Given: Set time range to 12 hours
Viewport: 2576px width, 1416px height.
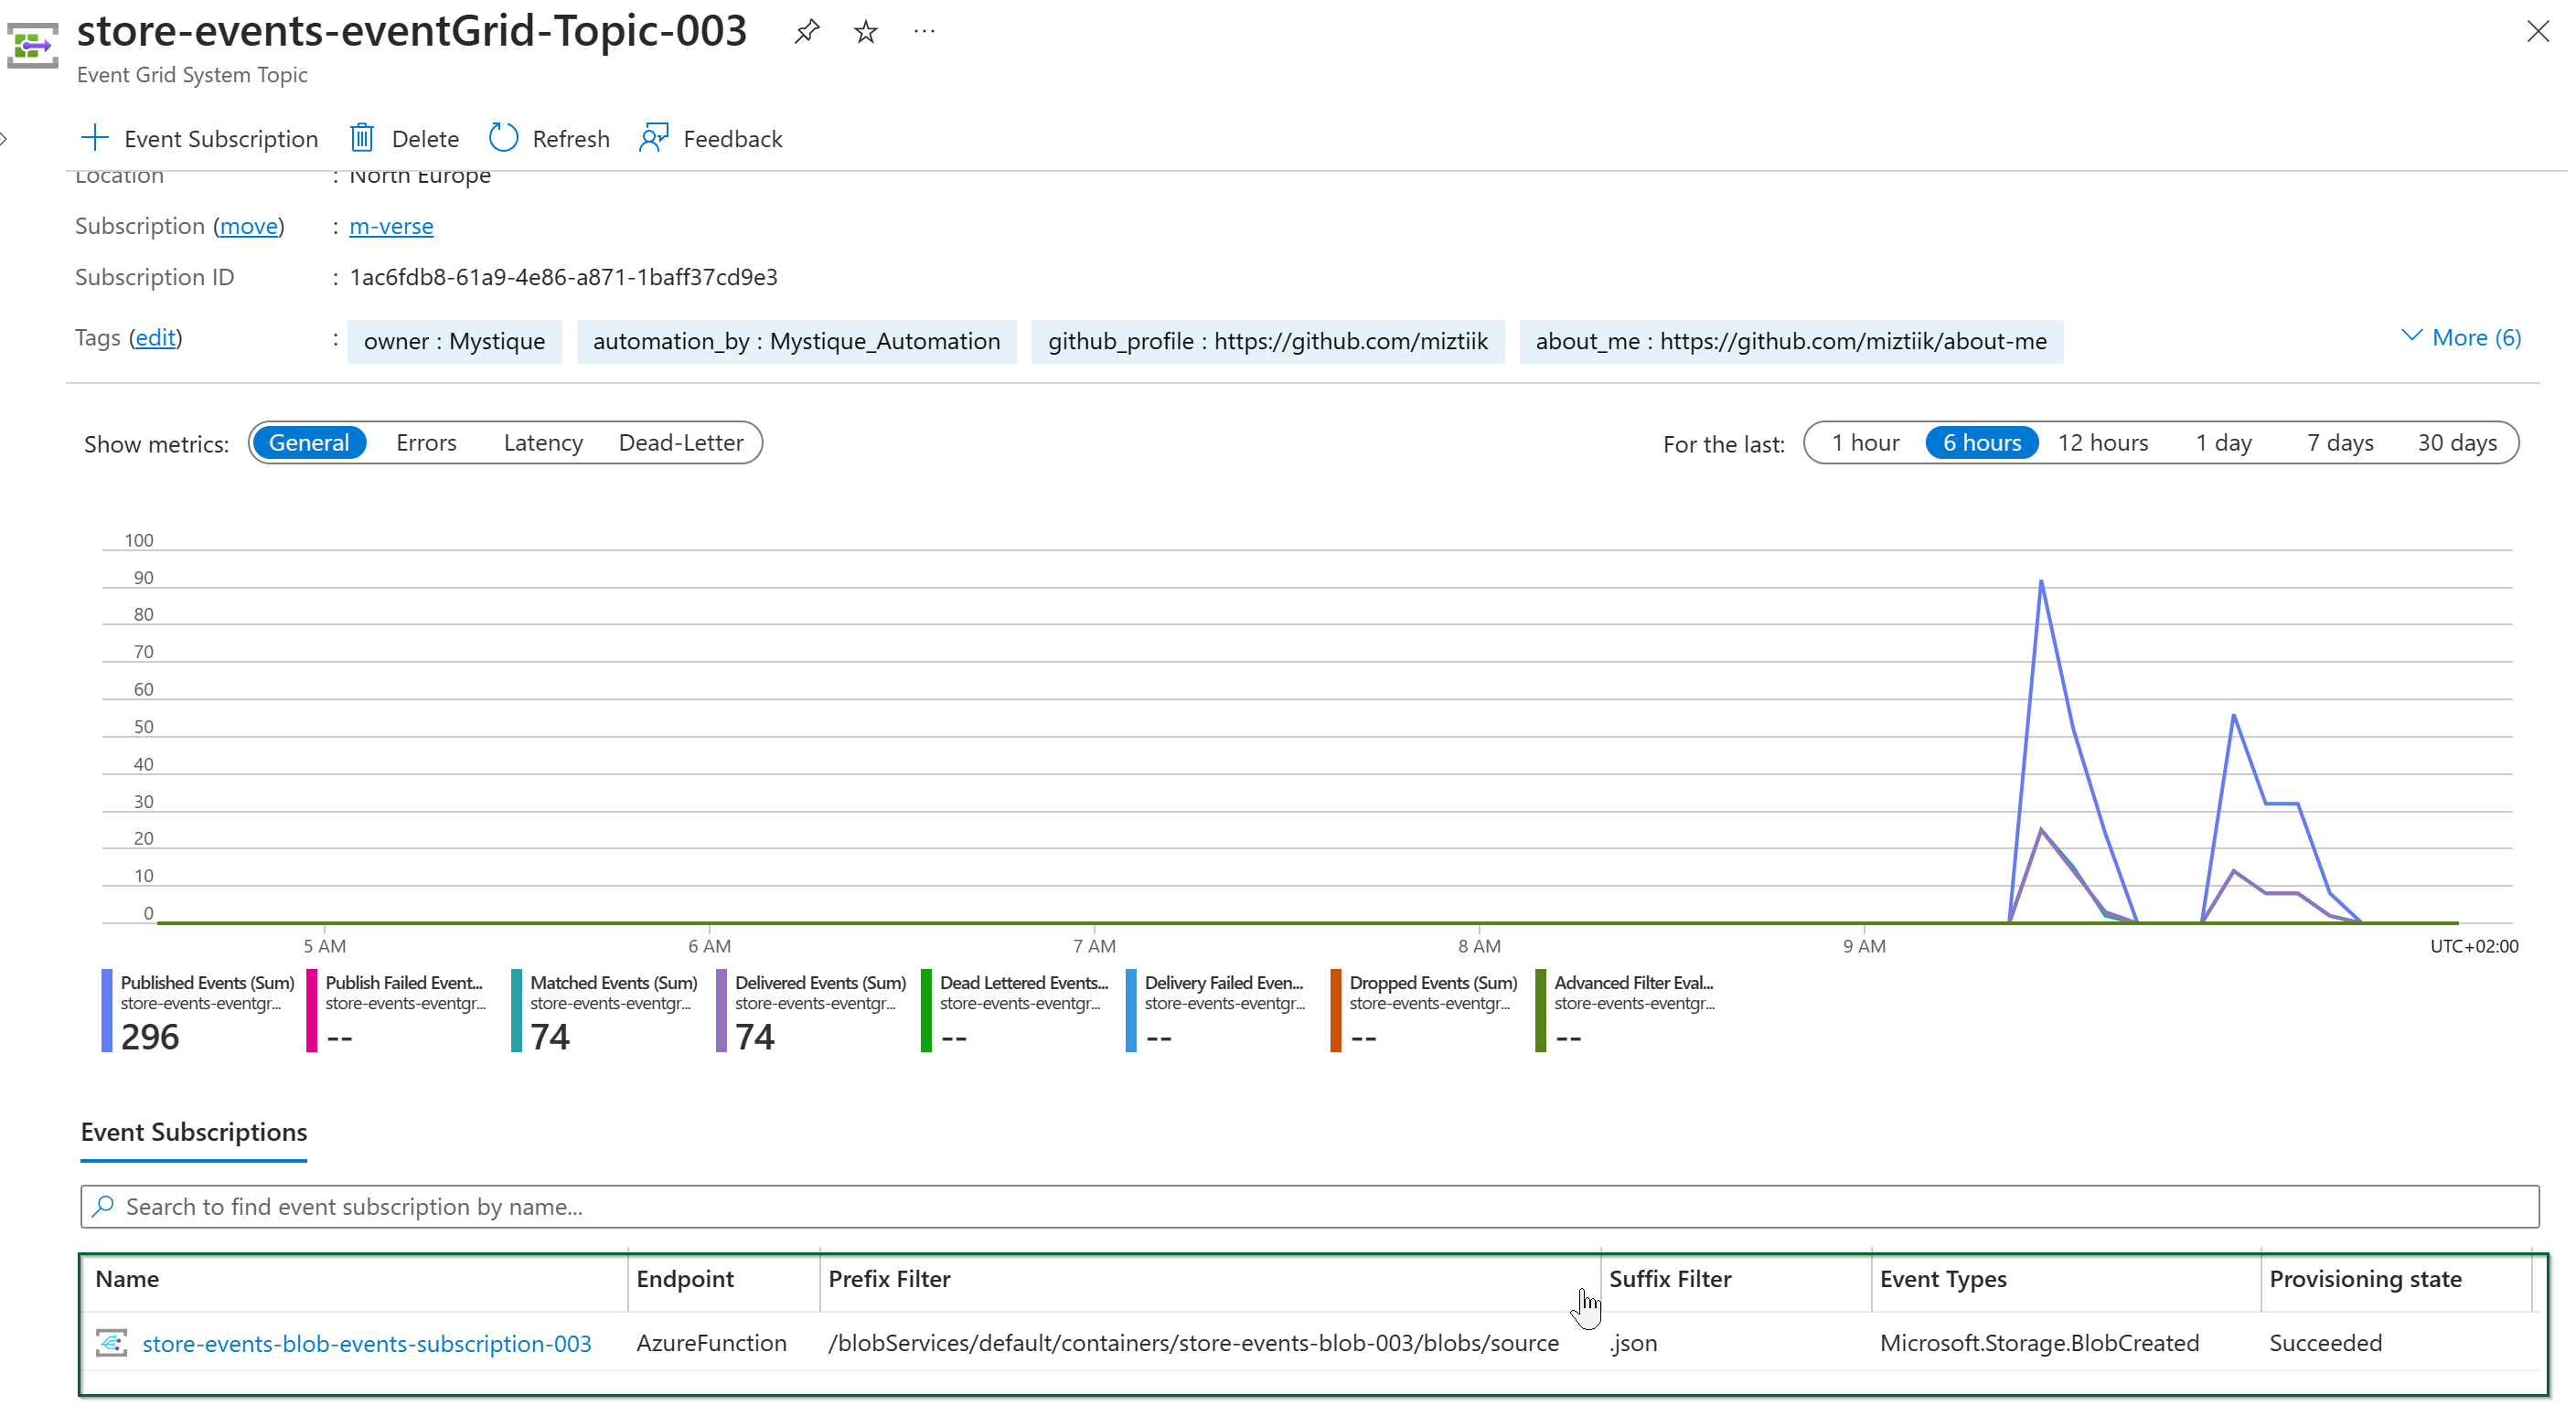Looking at the screenshot, I should (x=2102, y=443).
